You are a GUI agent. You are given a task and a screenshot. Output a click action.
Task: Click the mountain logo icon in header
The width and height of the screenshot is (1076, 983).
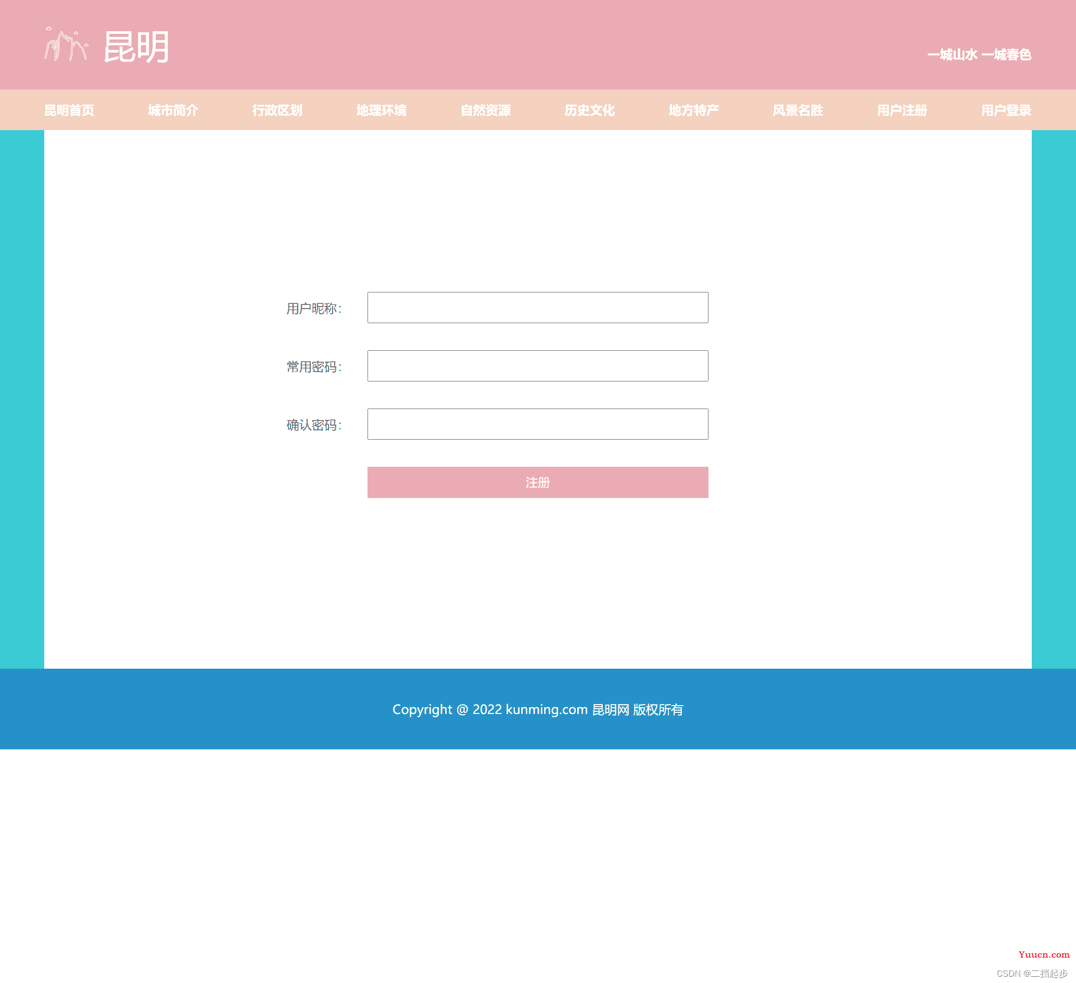pyautogui.click(x=66, y=44)
